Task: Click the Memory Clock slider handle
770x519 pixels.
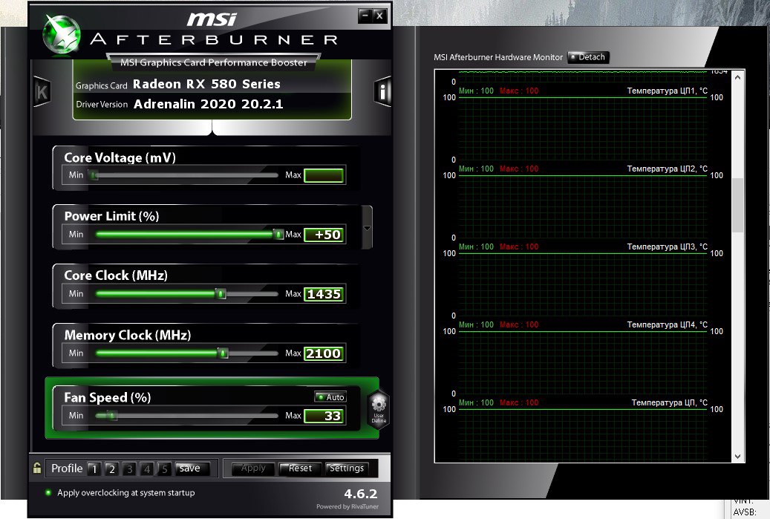Action: (x=223, y=353)
